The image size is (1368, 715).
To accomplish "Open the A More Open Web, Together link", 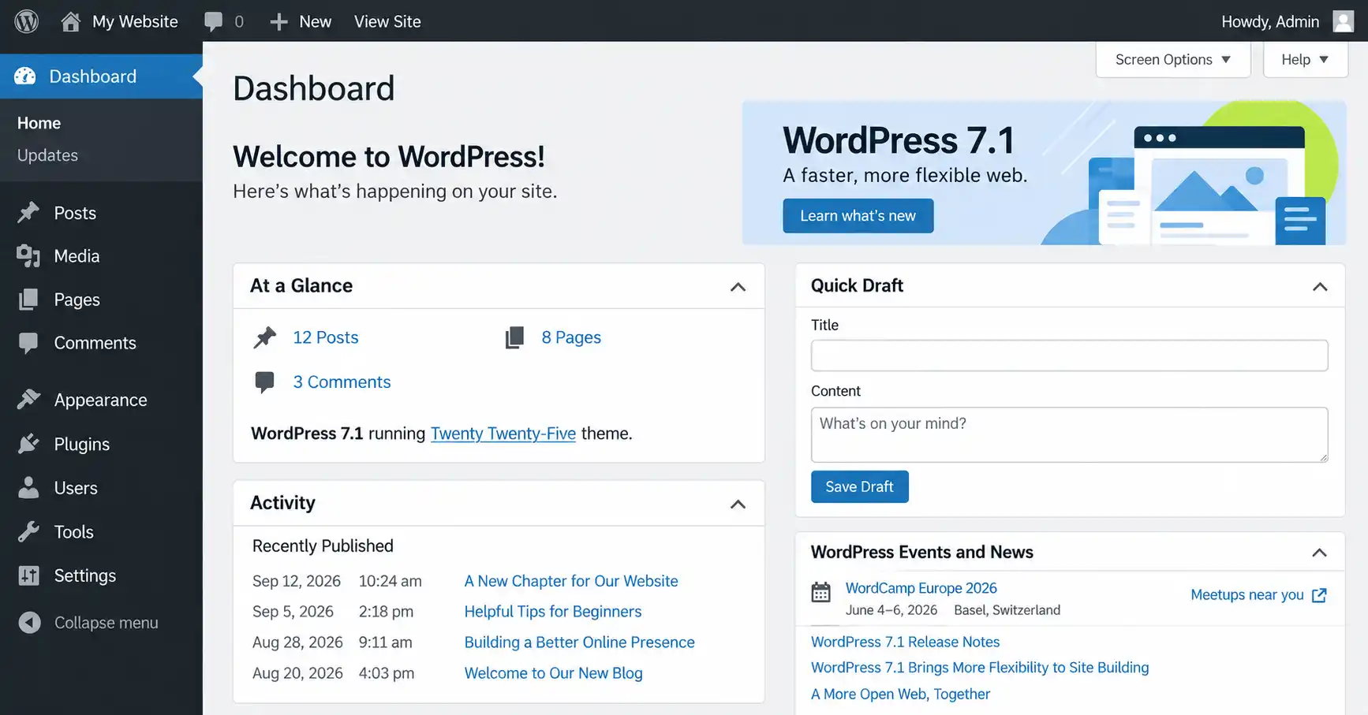I will coord(900,694).
